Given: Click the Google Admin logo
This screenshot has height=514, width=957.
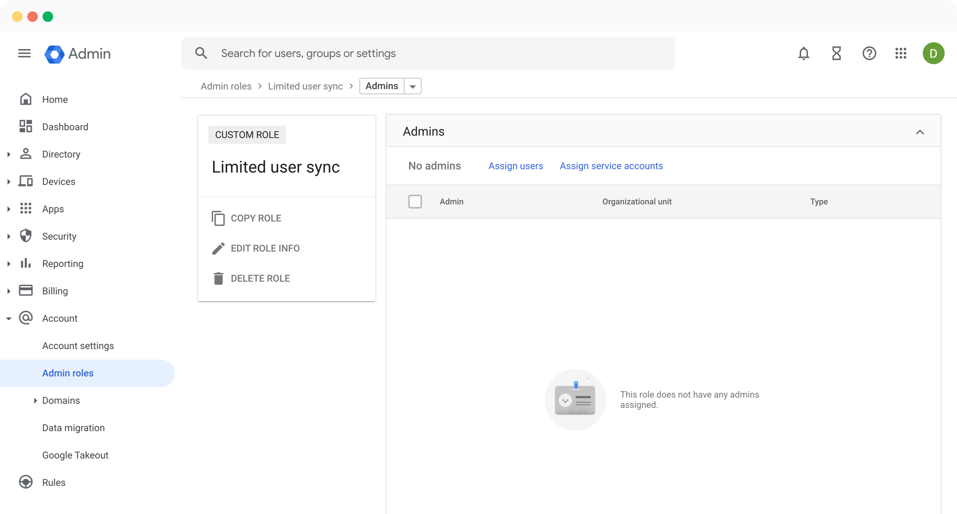Looking at the screenshot, I should [77, 54].
